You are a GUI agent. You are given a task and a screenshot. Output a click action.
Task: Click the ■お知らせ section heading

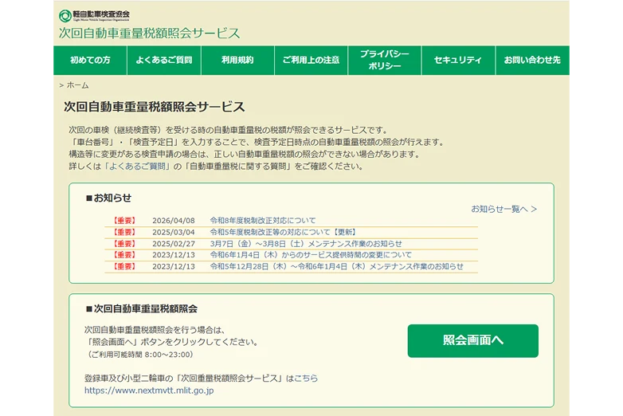click(109, 198)
